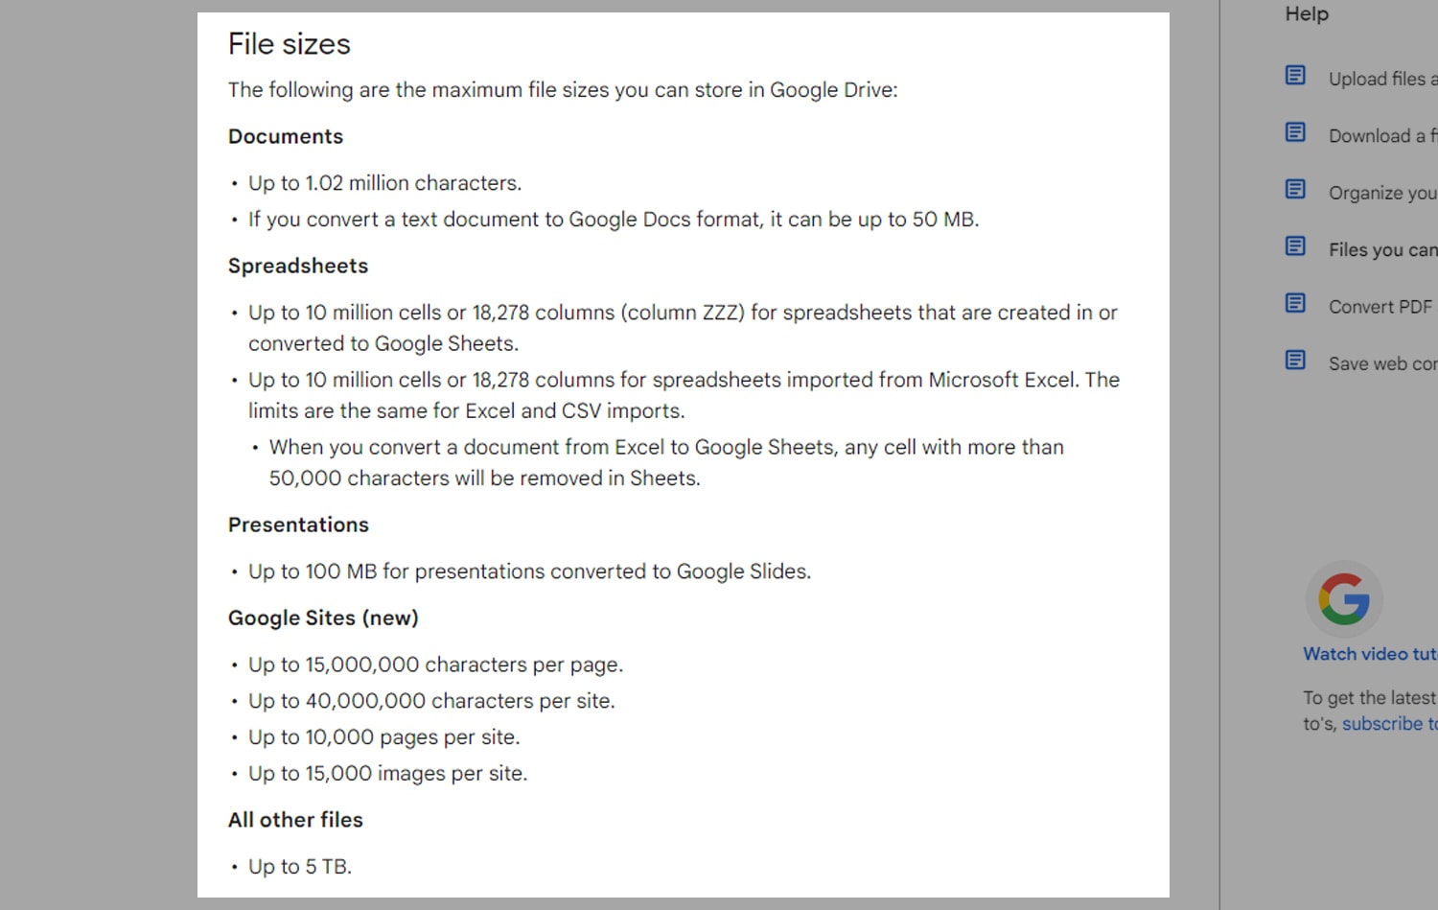Click the article icon beside Organize your files
1438x910 pixels.
[1296, 189]
